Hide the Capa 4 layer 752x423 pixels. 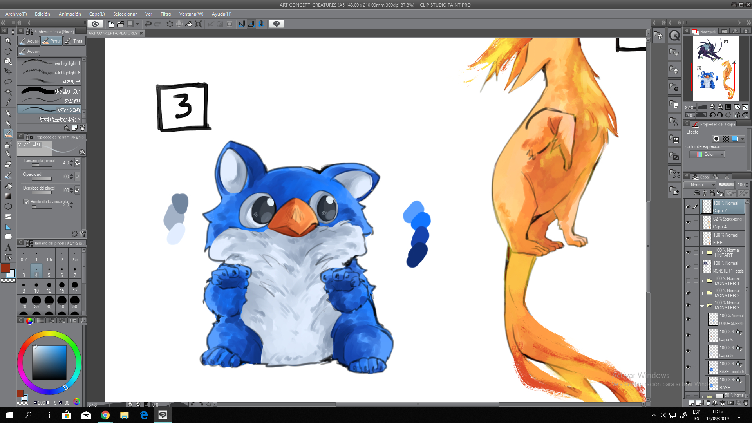click(688, 222)
